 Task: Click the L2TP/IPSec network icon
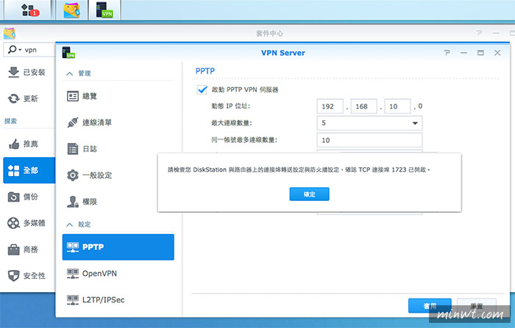73,300
